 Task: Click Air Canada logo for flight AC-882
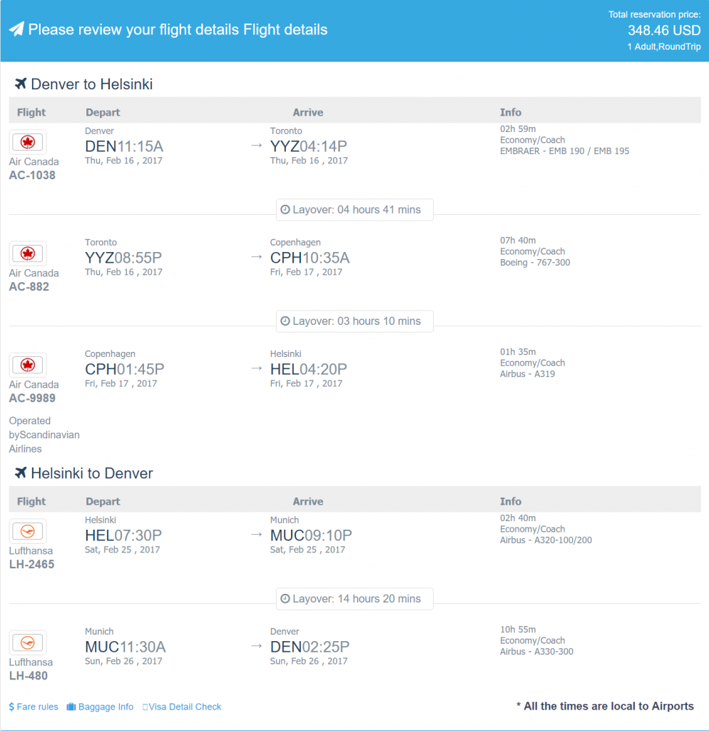pos(28,253)
